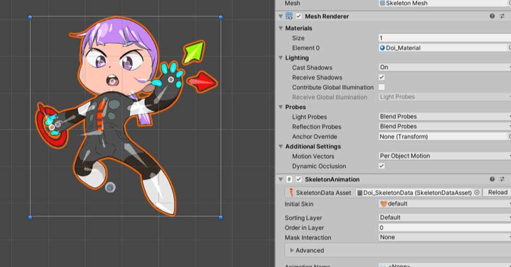Open the Cast Shadows dropdown

(444, 67)
